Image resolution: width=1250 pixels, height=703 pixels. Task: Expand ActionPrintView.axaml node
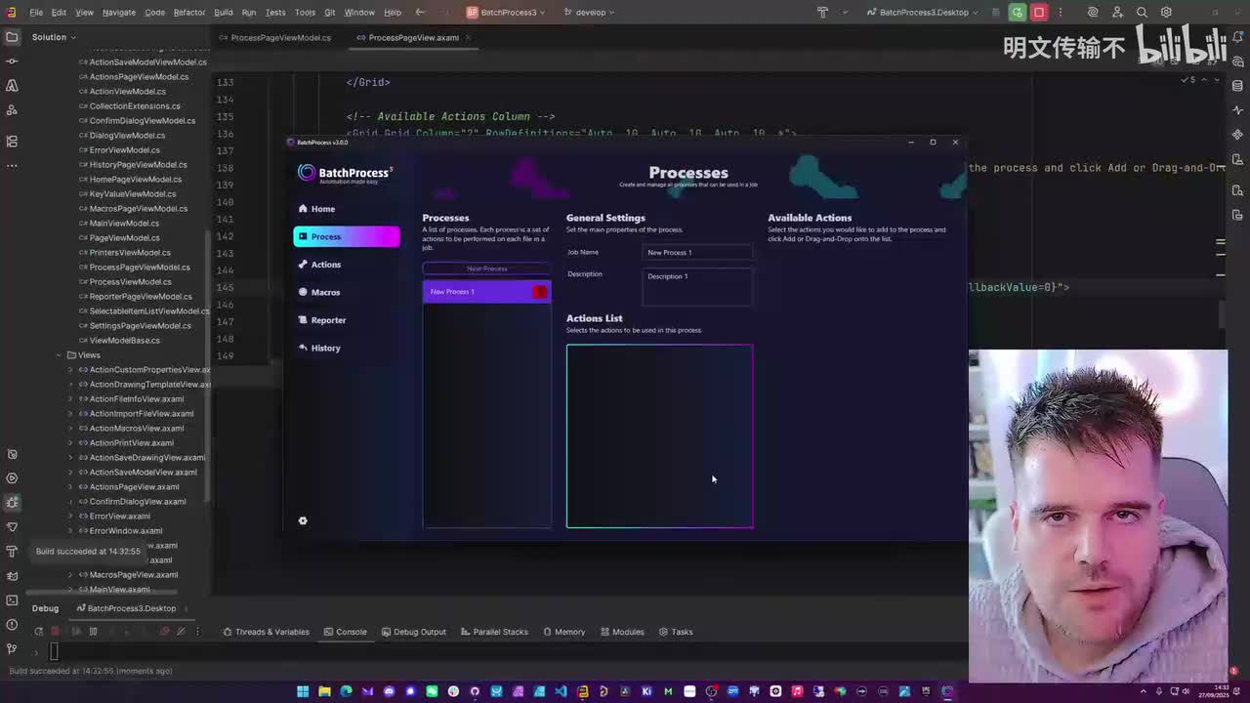(70, 443)
